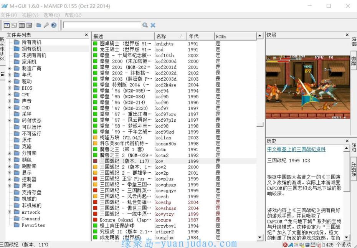Image resolution: width=357 pixels, height=248 pixels.
Task: Expand the 制造厂商 tree node
Action: [x=9, y=68]
